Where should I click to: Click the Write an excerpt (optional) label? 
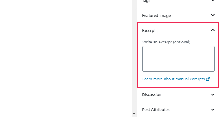pos(166,42)
